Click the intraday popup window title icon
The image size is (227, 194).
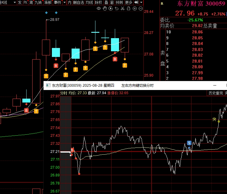click(48, 85)
